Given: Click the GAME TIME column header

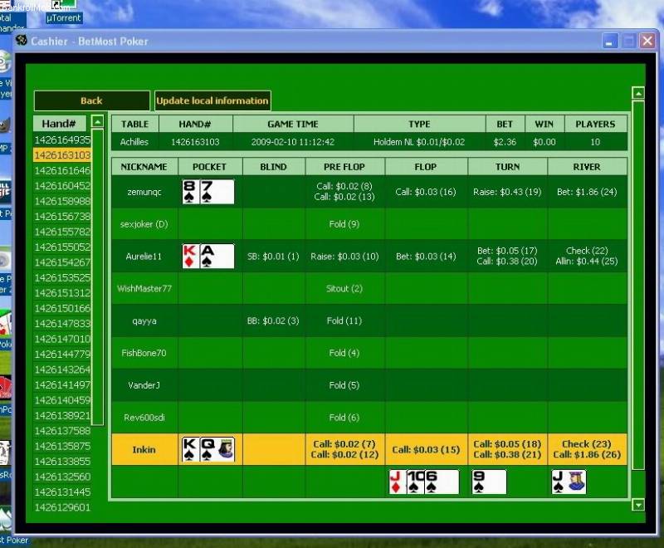Looking at the screenshot, I should coord(293,124).
